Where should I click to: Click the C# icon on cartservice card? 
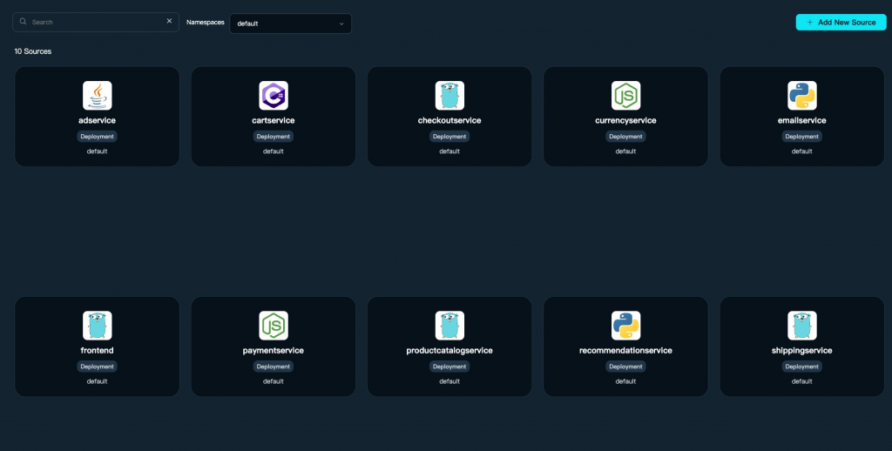274,96
